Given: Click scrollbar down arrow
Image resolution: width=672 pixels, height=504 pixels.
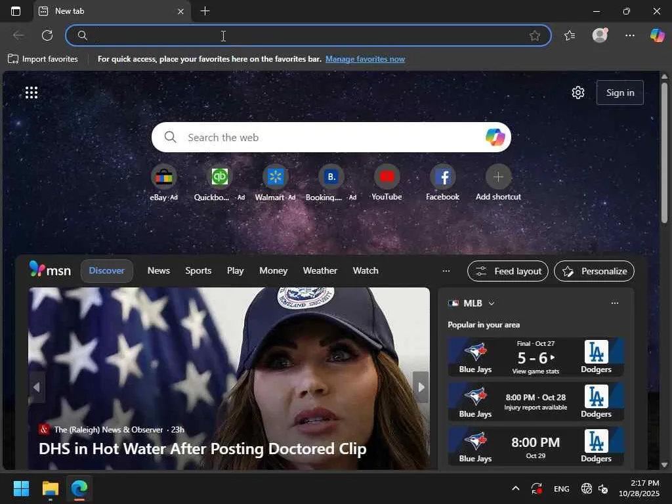Looking at the screenshot, I should coord(664,465).
